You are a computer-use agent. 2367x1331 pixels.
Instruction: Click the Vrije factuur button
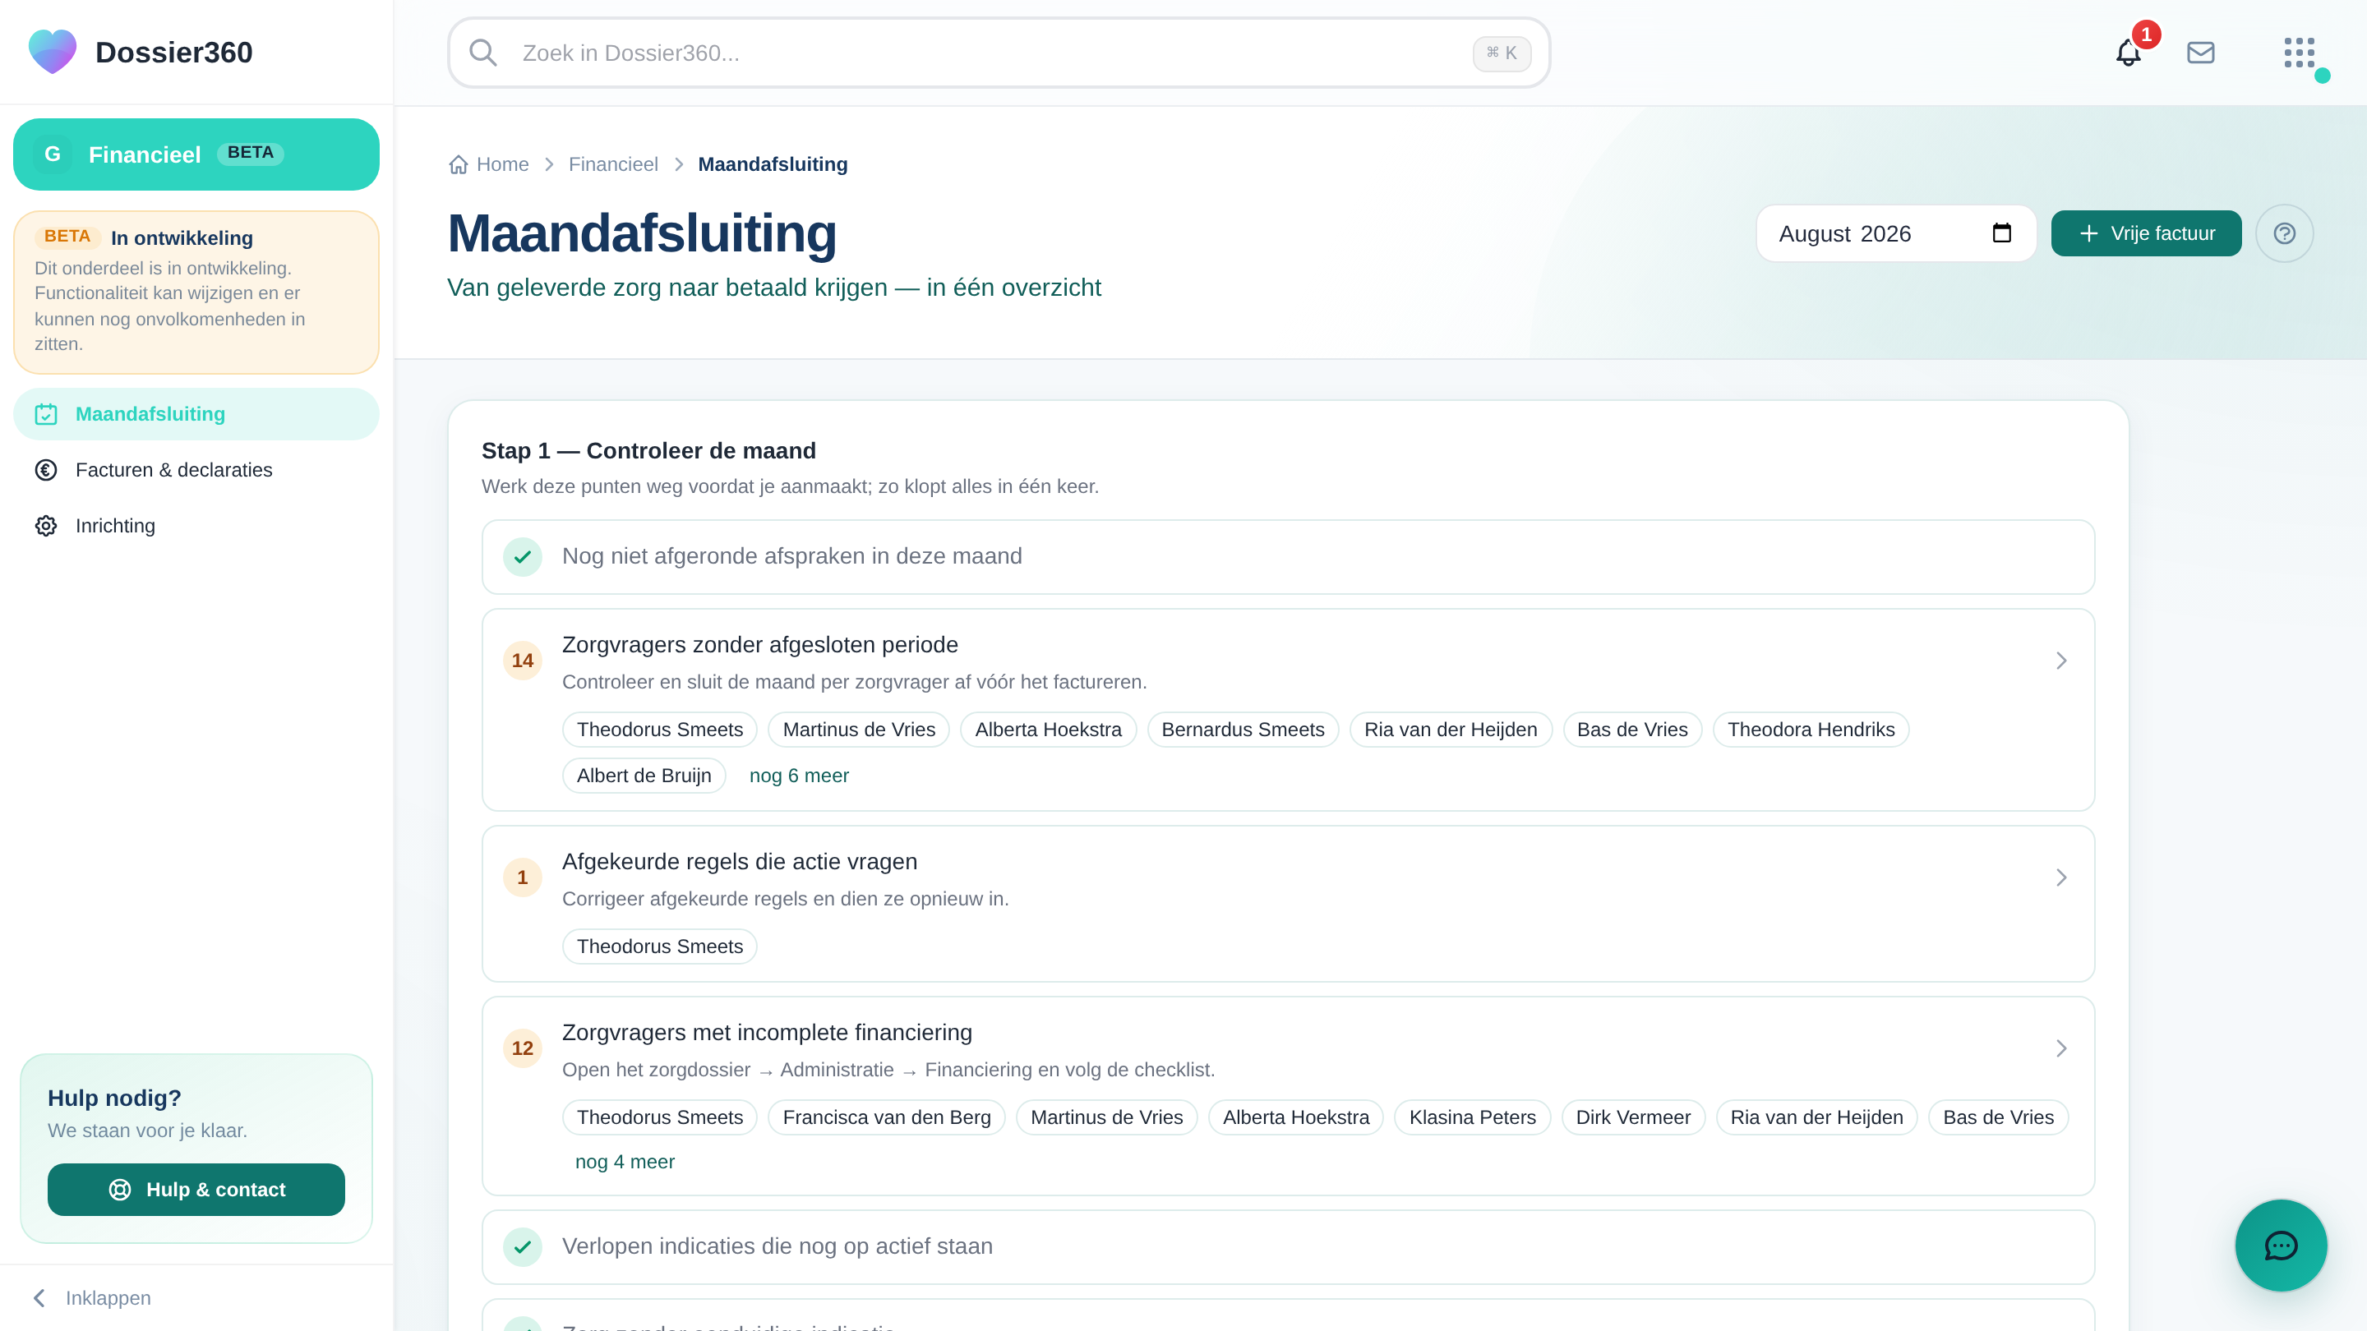tap(2146, 233)
